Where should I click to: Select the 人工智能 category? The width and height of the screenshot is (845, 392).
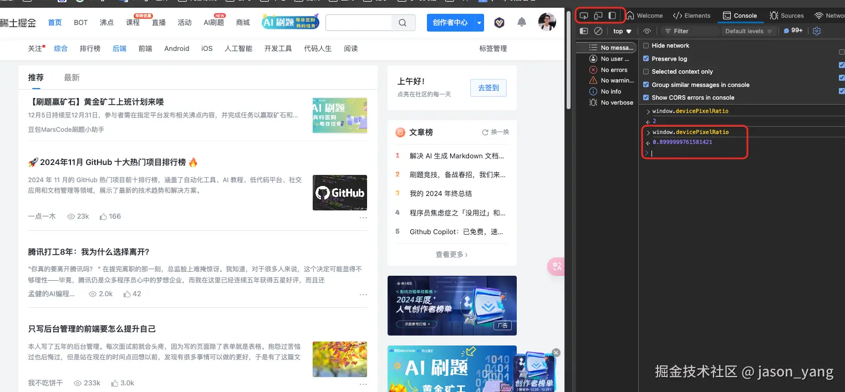(238, 49)
